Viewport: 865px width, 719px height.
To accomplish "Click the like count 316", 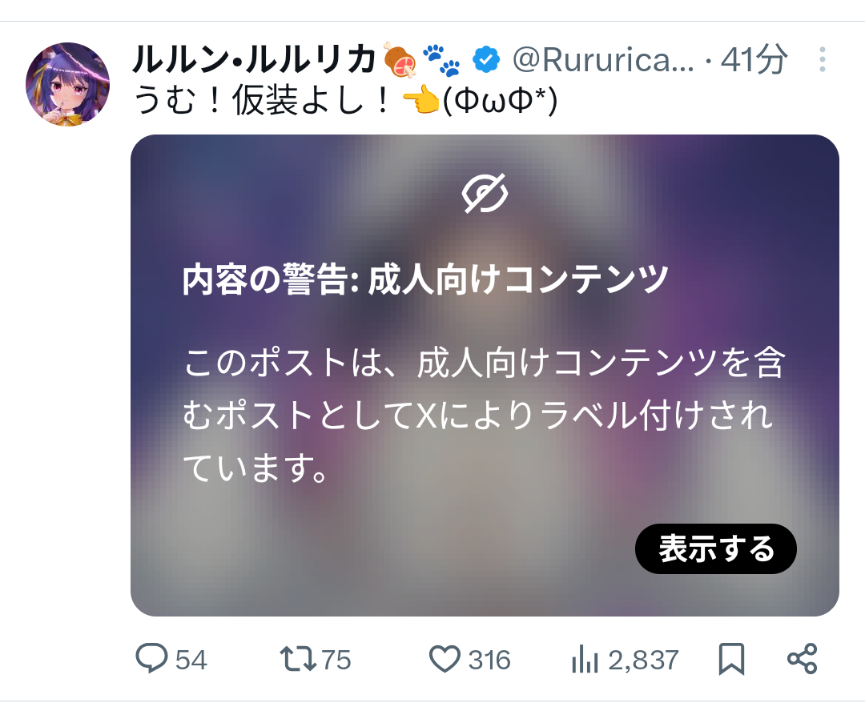I will [489, 660].
